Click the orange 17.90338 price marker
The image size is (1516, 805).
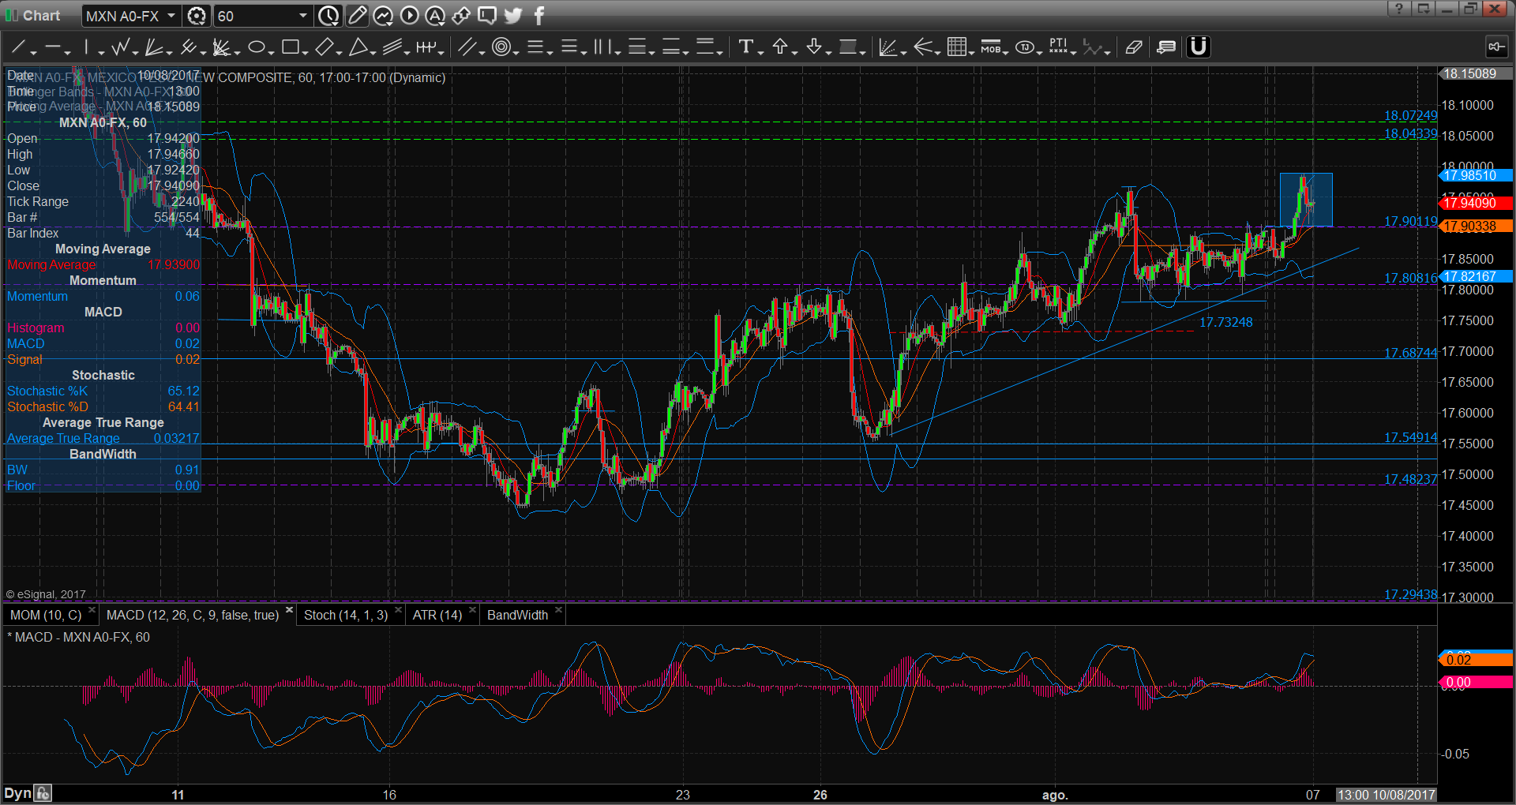click(1475, 227)
